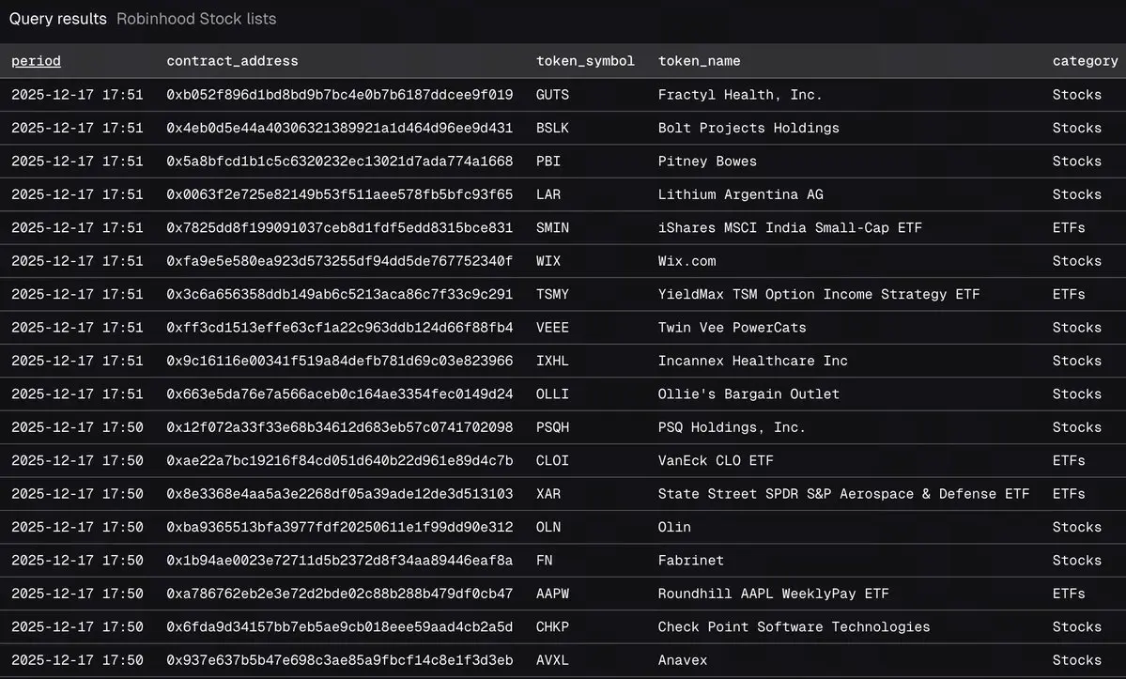Select the CLOI token symbol cell
1126x679 pixels.
[552, 460]
